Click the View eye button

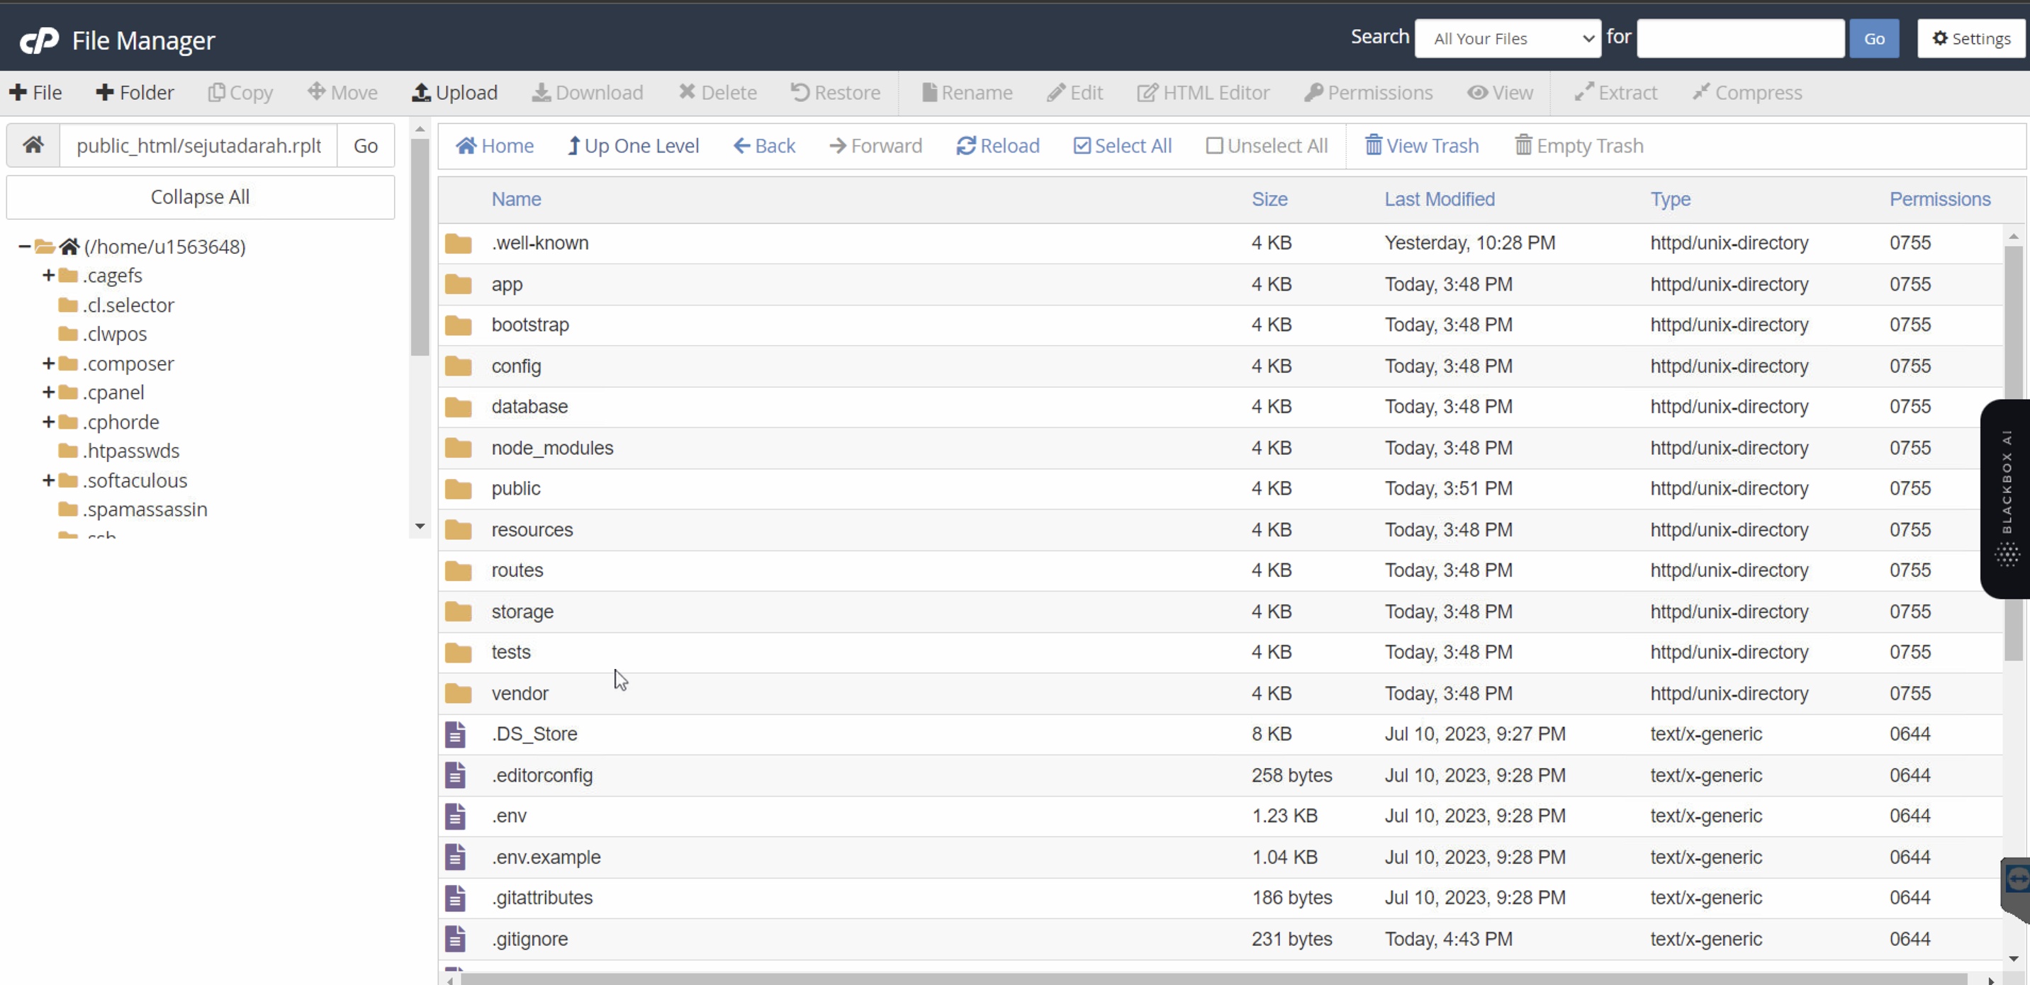pyautogui.click(x=1500, y=93)
